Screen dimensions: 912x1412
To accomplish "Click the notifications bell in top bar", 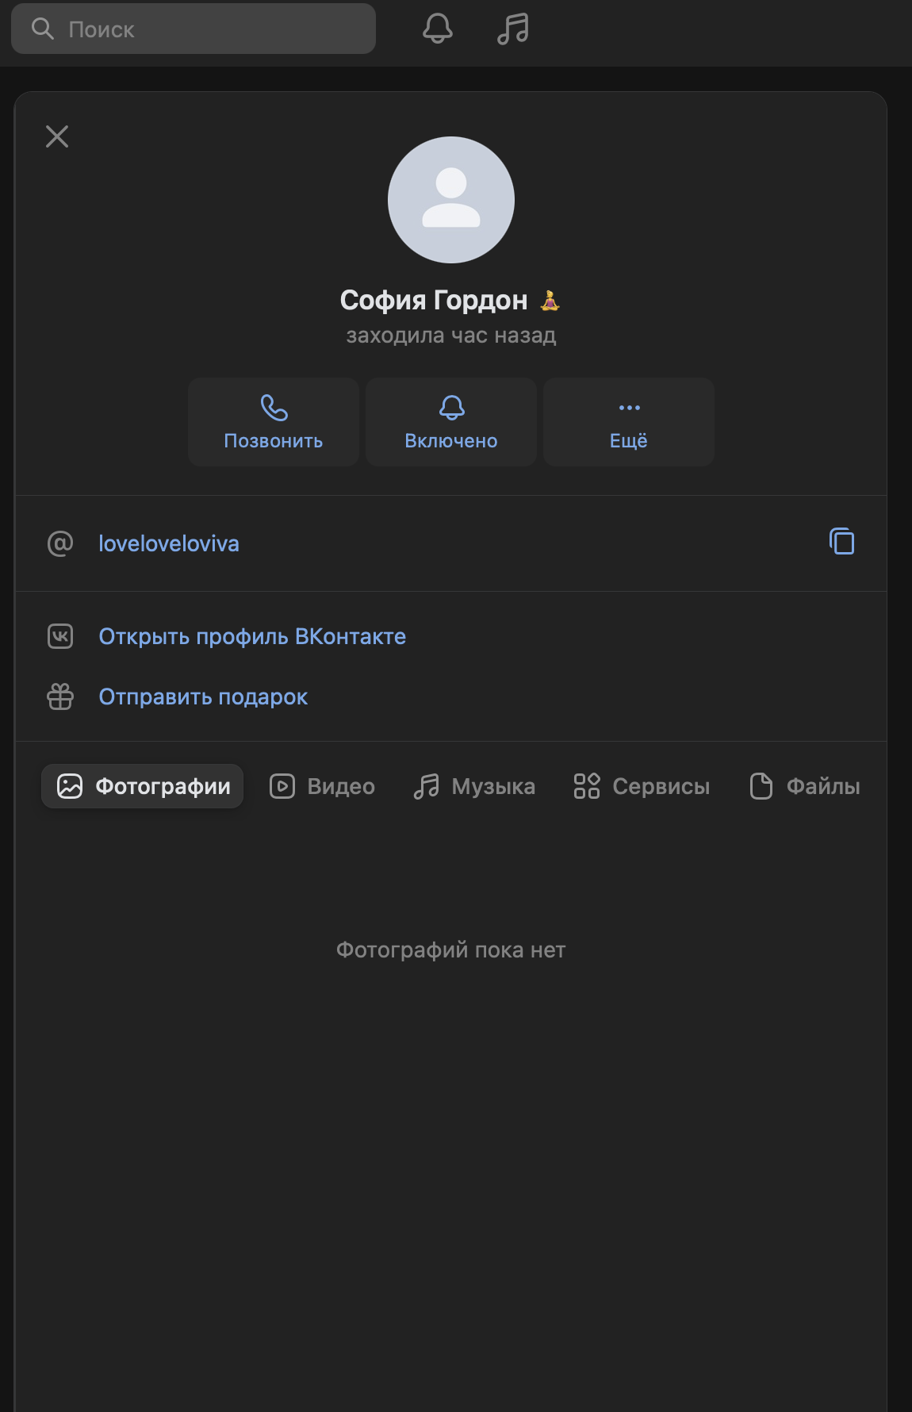I will pyautogui.click(x=437, y=29).
